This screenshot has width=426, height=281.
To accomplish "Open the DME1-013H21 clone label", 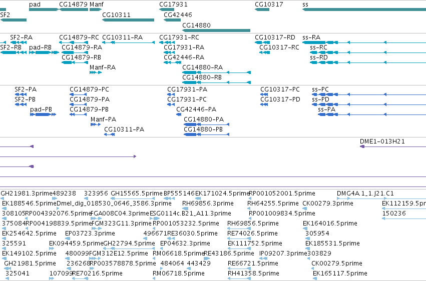I will (x=382, y=141).
